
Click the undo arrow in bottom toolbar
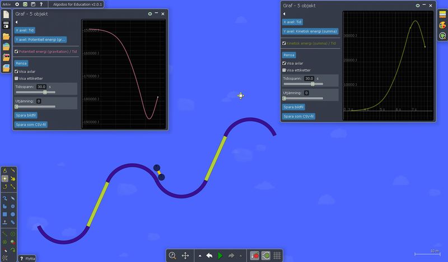209,255
